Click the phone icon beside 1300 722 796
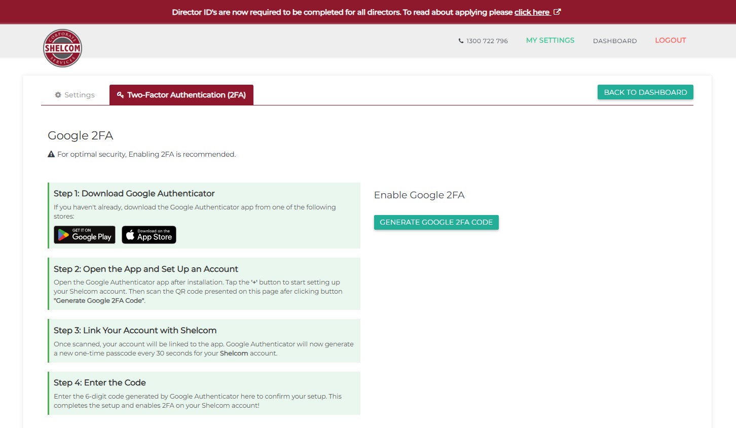 pyautogui.click(x=461, y=41)
